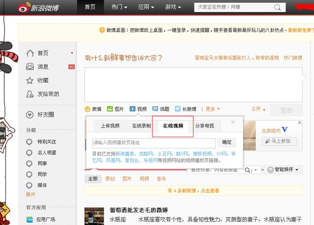Expand the 热门 dropdown in top navigation
Viewport: 314px width, 225px height.
120,7
